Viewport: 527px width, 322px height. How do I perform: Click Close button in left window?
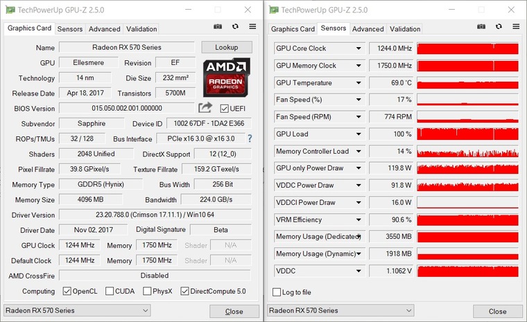tap(234, 312)
